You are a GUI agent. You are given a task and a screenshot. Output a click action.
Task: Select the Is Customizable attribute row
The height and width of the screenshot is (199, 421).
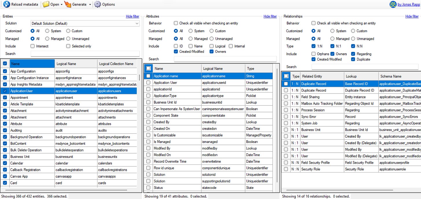tap(208, 135)
